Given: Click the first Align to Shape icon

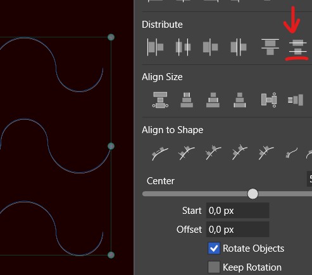Looking at the screenshot, I should coord(160,153).
